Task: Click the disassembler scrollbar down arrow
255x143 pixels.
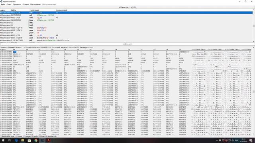Action: point(254,42)
